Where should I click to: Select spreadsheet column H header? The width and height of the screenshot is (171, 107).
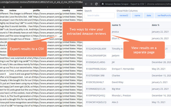[x=21, y=7]
